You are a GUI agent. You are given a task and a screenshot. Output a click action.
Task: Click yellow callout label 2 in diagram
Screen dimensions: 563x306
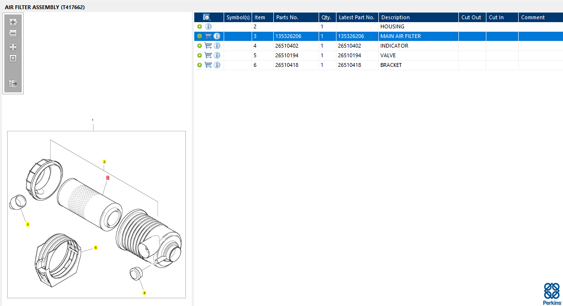pyautogui.click(x=104, y=162)
